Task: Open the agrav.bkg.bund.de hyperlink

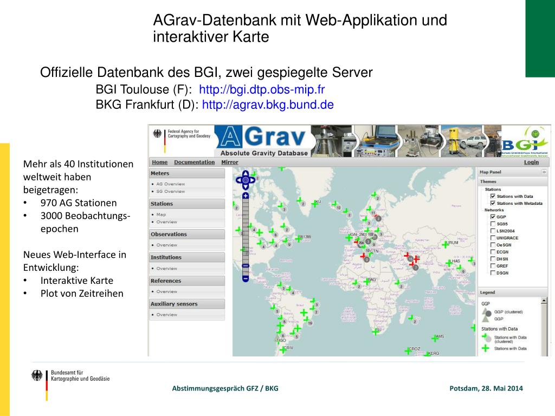Action: pyautogui.click(x=268, y=105)
